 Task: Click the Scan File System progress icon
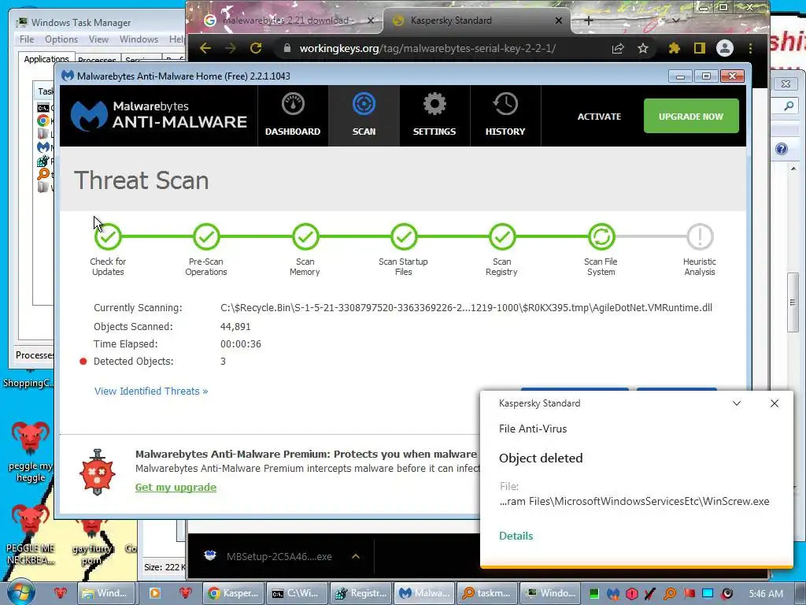(x=601, y=236)
